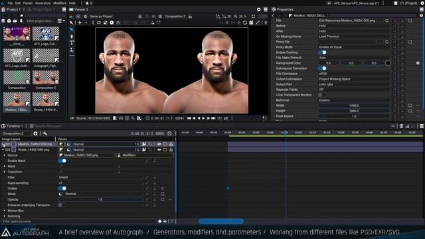Jump to first frame in viewer
Screen dimensions: 425x239
coord(189,118)
